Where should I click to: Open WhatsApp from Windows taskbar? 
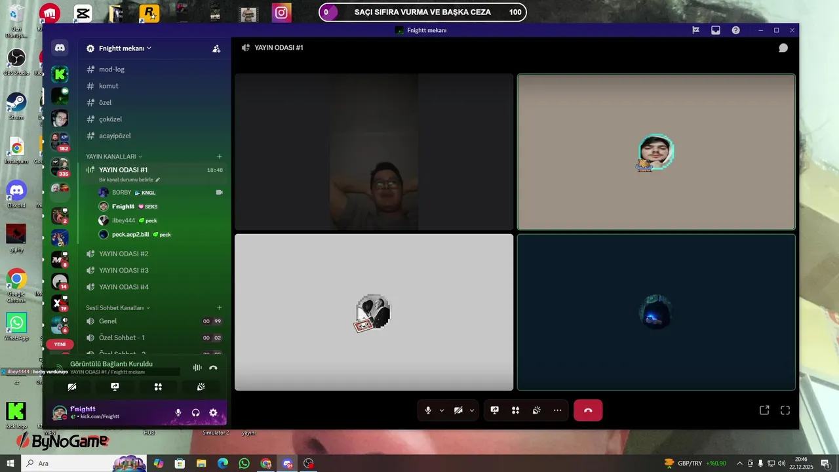tap(244, 463)
